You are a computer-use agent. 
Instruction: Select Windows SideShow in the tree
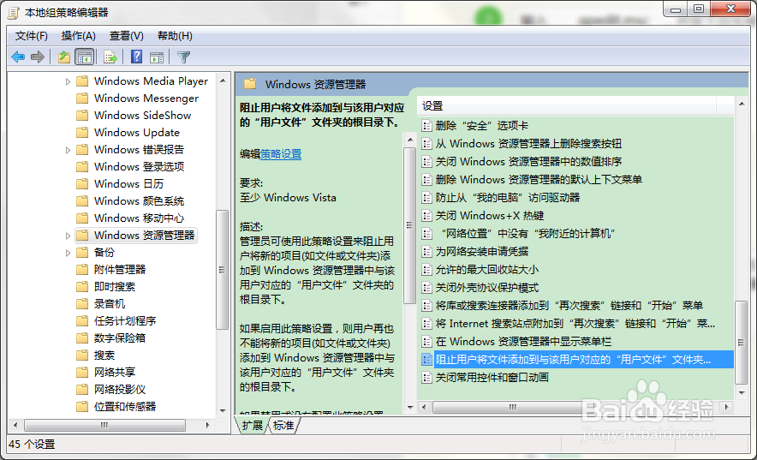pyautogui.click(x=142, y=116)
